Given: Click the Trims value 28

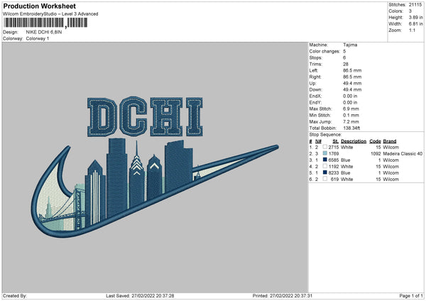Looking at the screenshot, I should [x=346, y=64].
